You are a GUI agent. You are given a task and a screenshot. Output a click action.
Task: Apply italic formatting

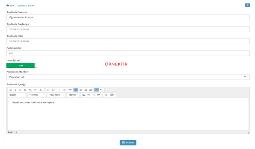click(x=16, y=90)
